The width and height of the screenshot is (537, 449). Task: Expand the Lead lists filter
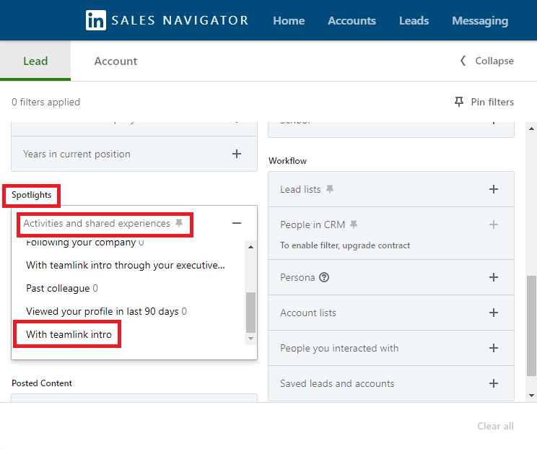coord(493,189)
